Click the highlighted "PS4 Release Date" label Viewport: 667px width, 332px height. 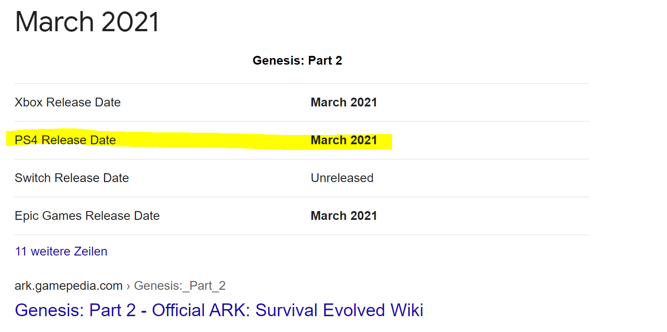tap(65, 140)
